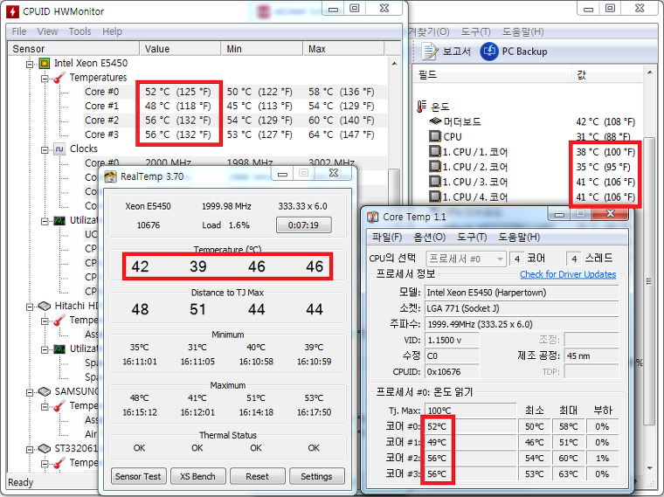Click the Tj. Max 100°C field in Core Temp
This screenshot has height=497, width=664.
pyautogui.click(x=470, y=411)
